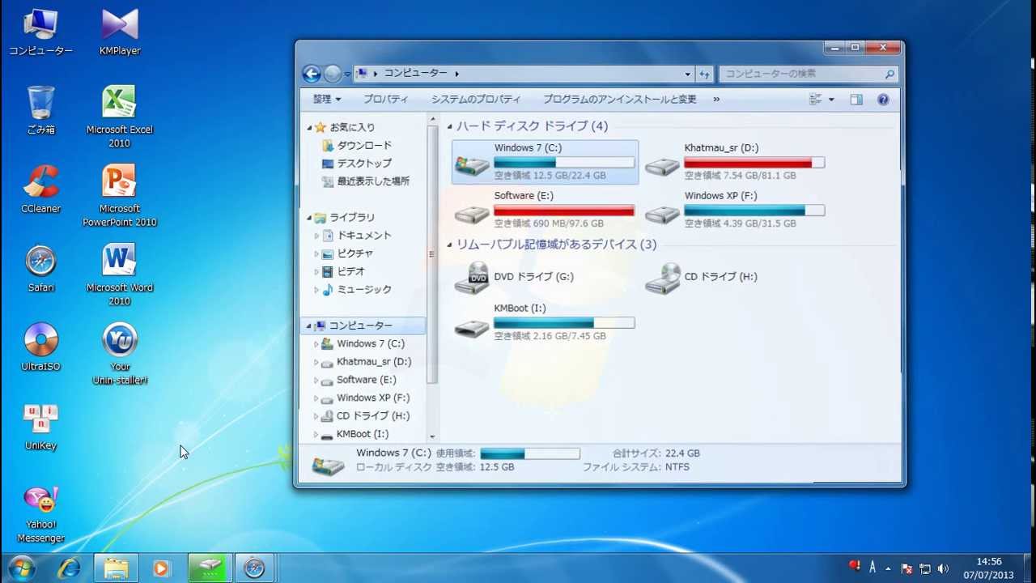Collapse リムーバブル記憶域があるデバイス group
This screenshot has height=583, width=1036.
[450, 245]
